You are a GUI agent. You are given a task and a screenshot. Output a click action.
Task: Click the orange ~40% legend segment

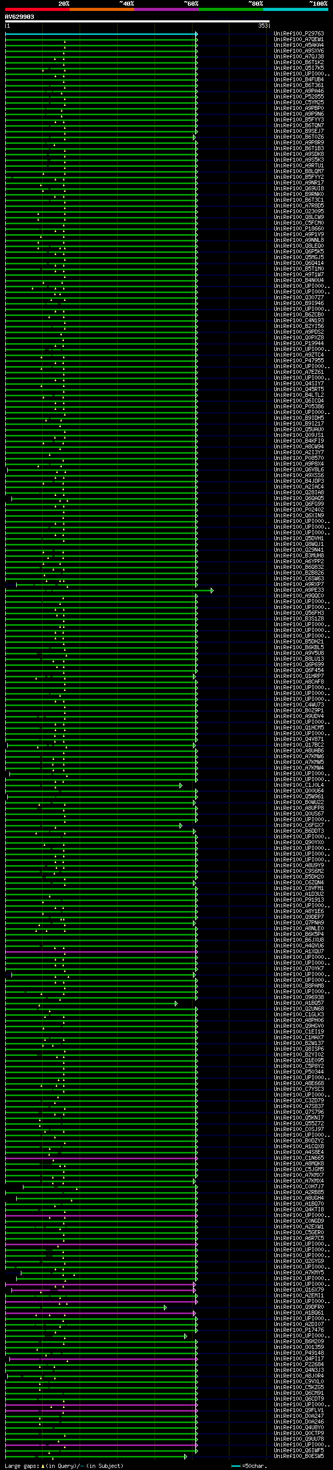pos(102,9)
